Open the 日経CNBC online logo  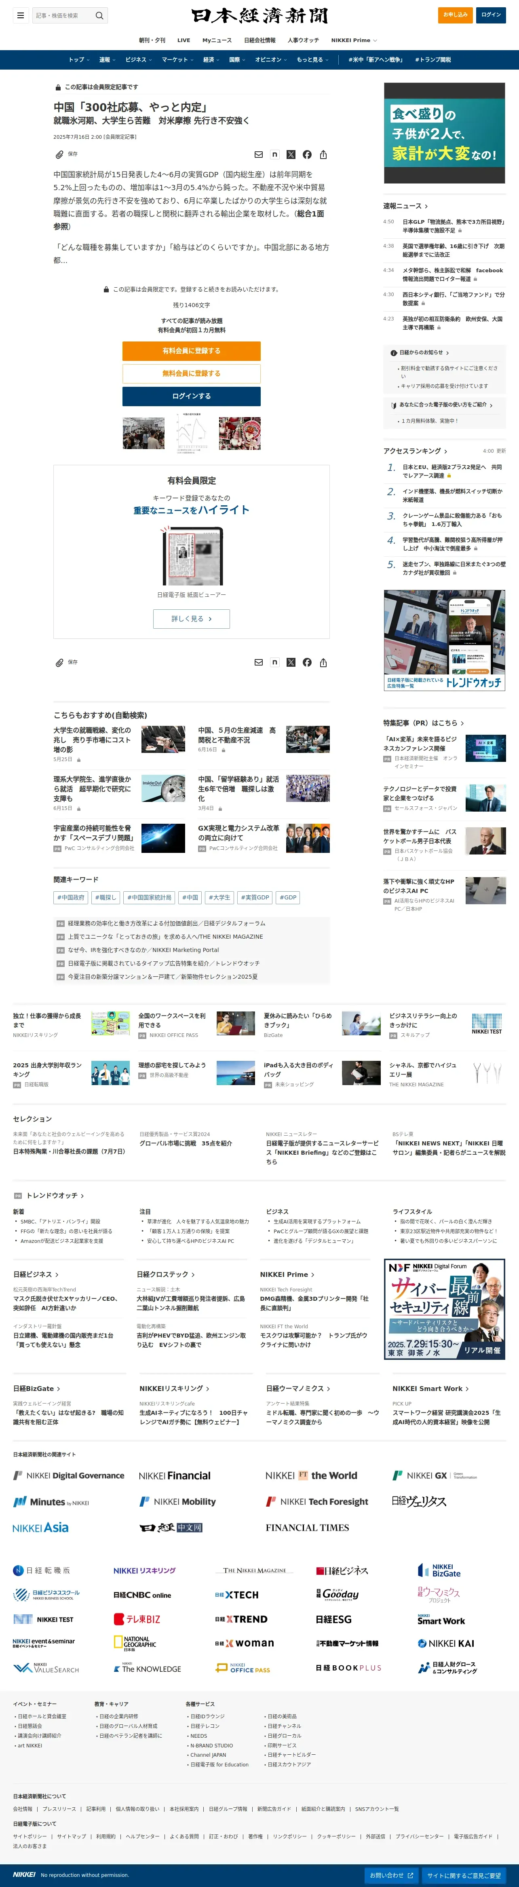pos(142,1595)
